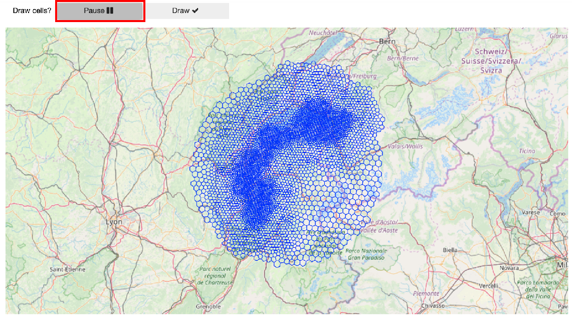Click the Bern/Berne canton label
The height and width of the screenshot is (318, 572).
click(x=403, y=58)
